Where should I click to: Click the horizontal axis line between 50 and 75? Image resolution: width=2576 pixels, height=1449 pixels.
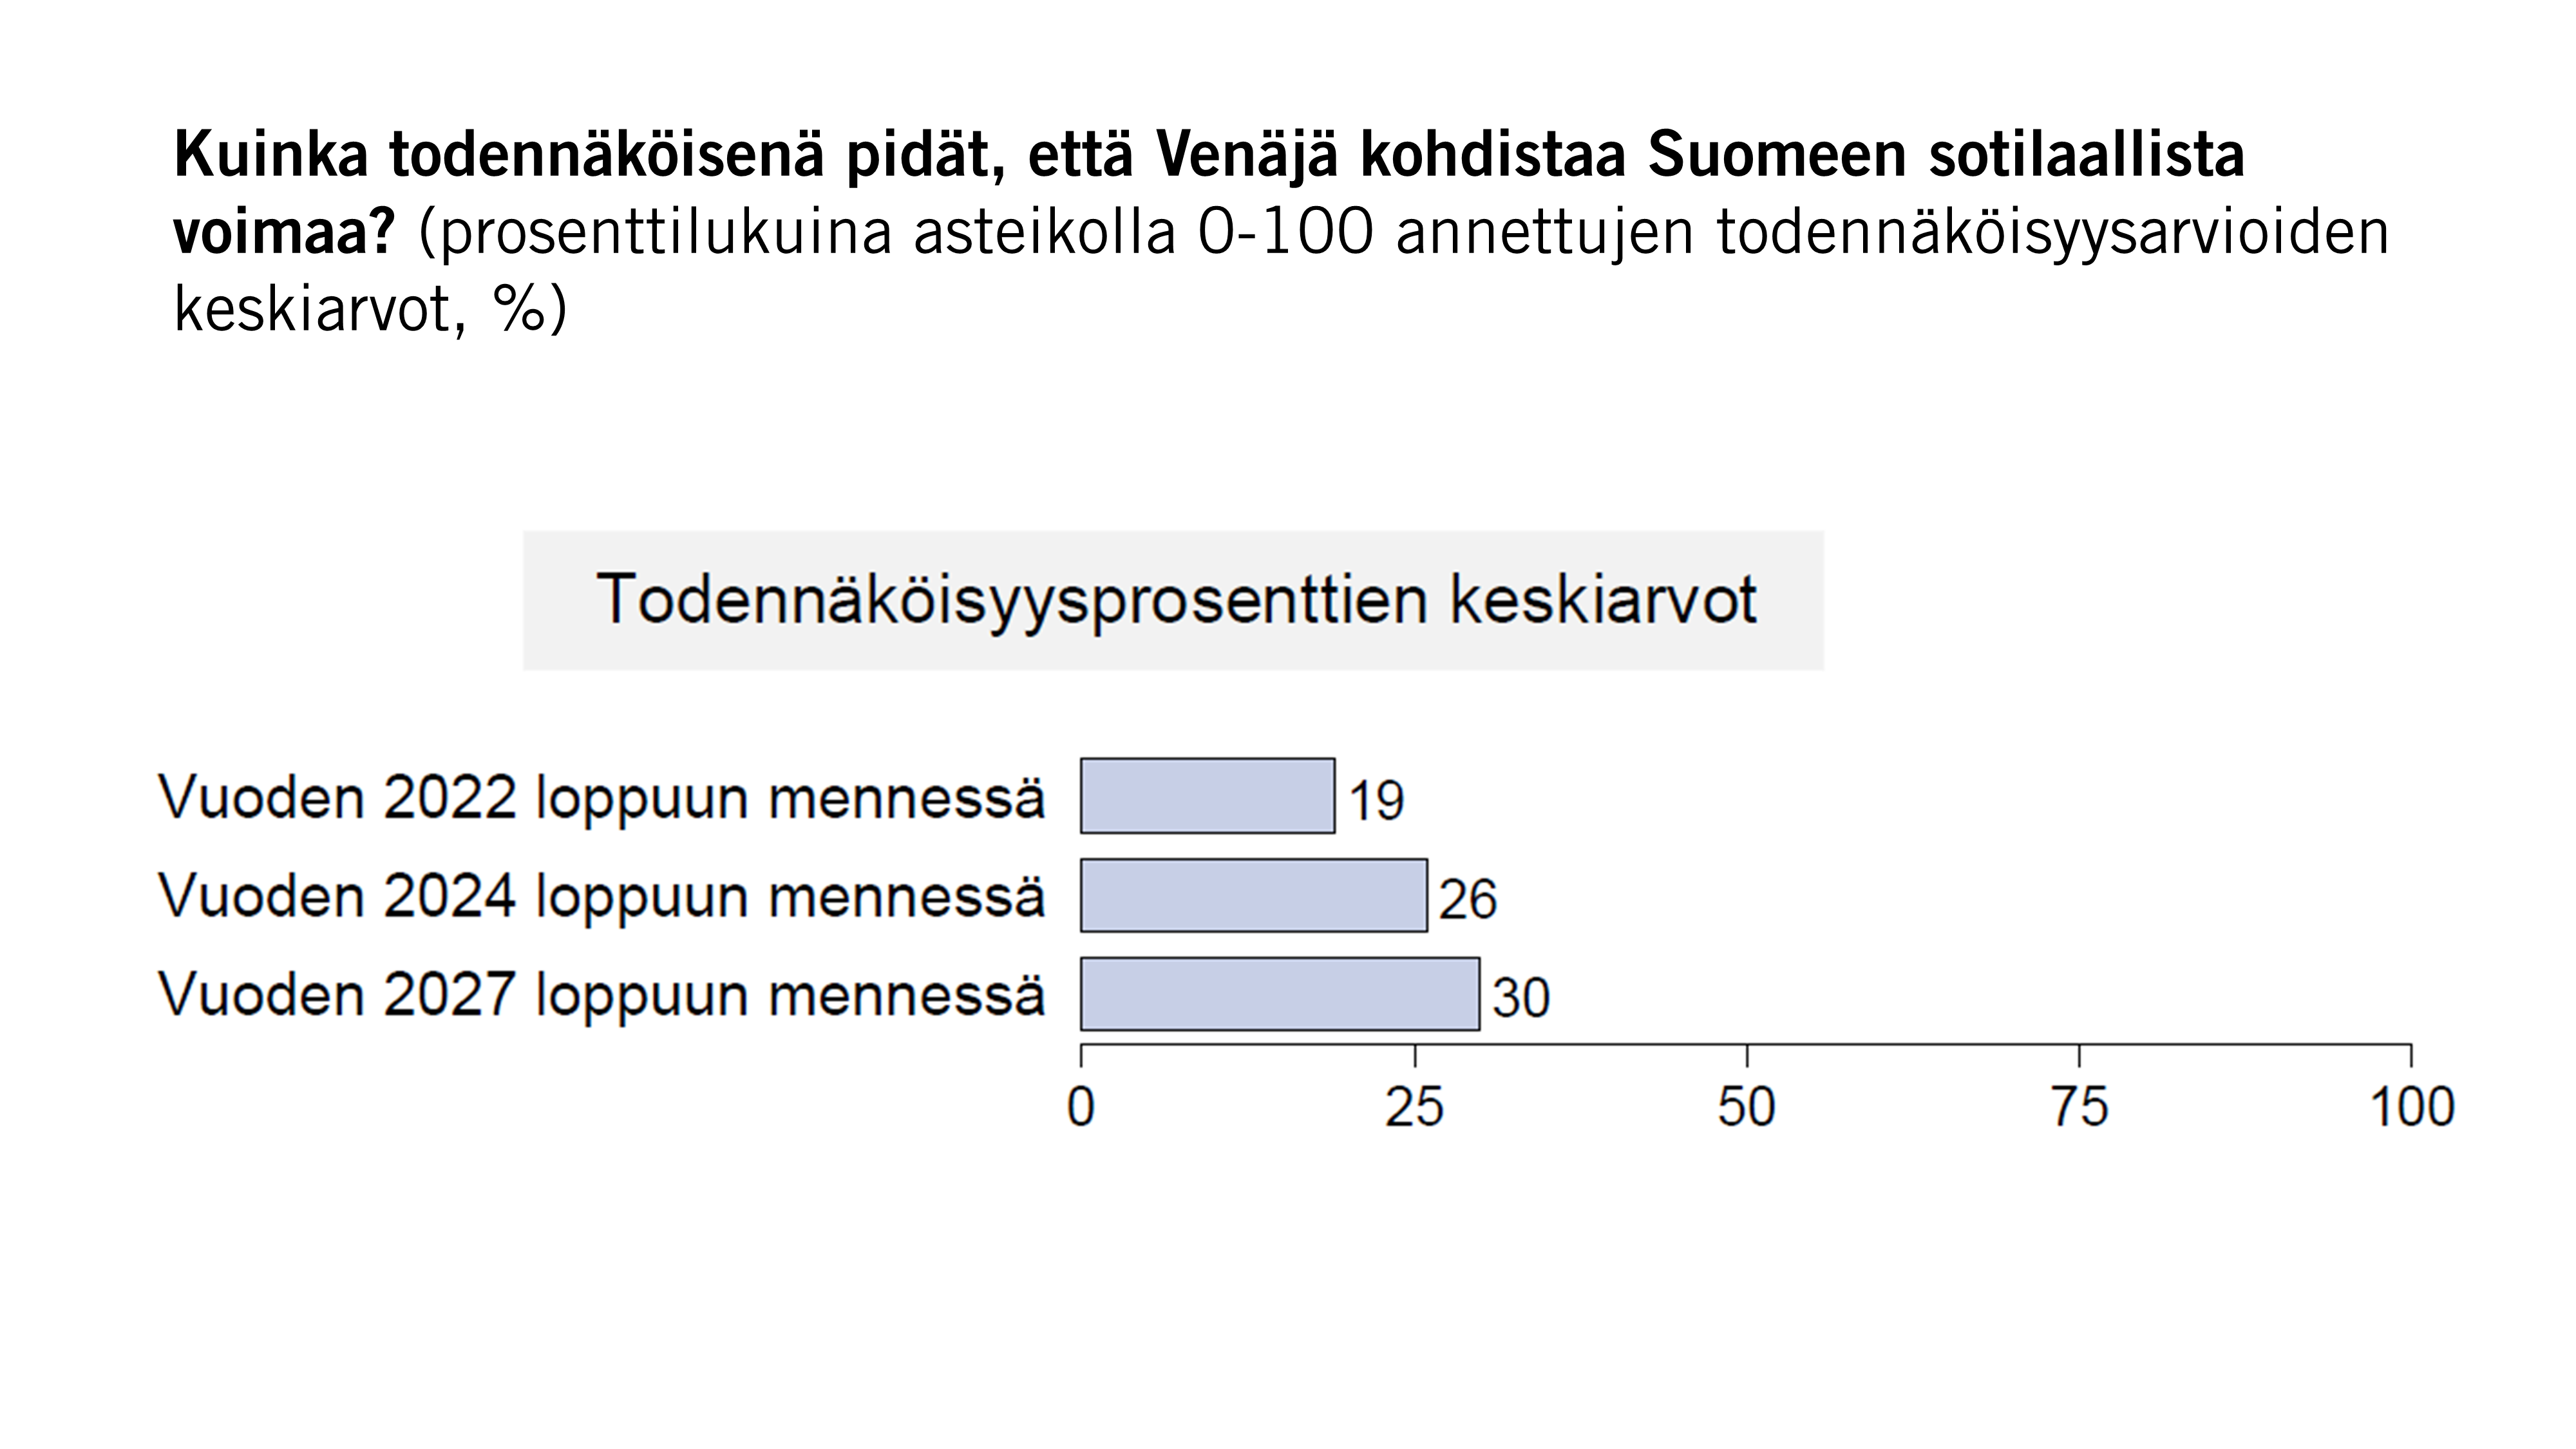[1913, 1044]
